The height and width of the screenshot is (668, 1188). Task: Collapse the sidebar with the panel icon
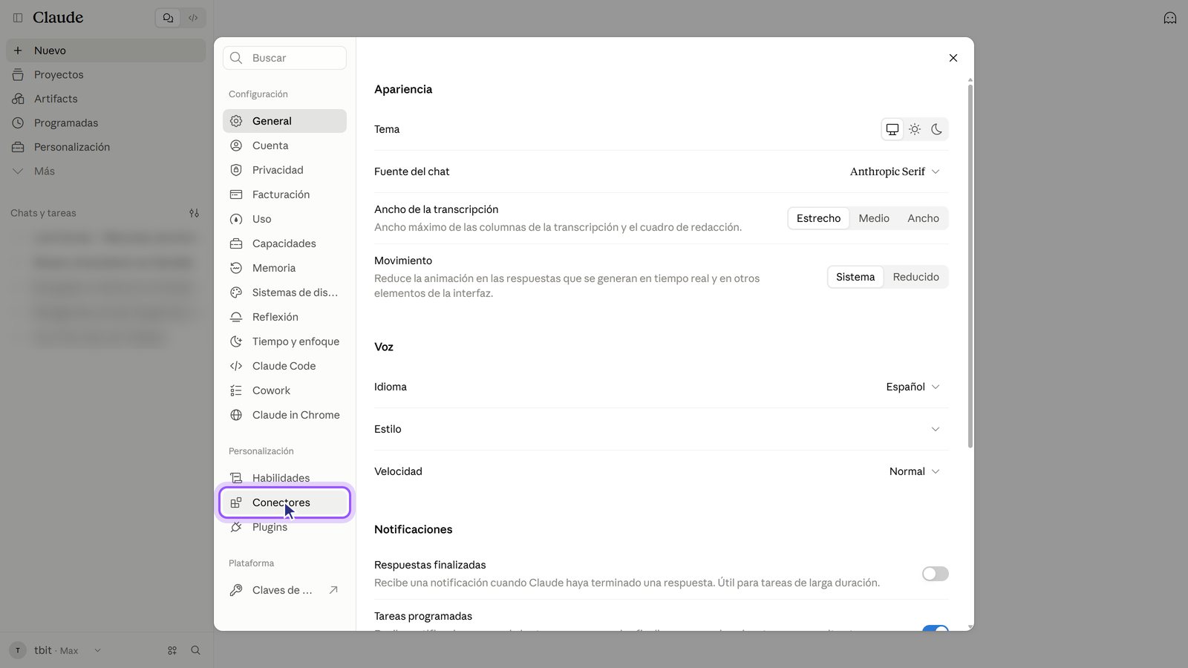(18, 17)
